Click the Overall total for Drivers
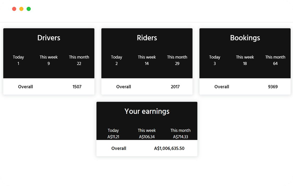The height and width of the screenshot is (186, 293). coord(77,86)
